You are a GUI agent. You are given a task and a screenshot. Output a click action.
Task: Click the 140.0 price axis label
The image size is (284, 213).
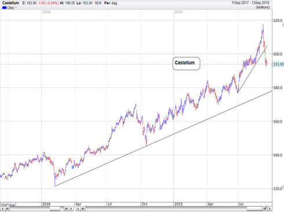278,155
